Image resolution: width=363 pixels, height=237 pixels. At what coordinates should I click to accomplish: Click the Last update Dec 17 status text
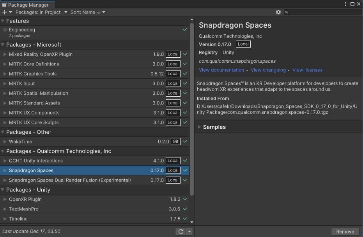pos(31,232)
